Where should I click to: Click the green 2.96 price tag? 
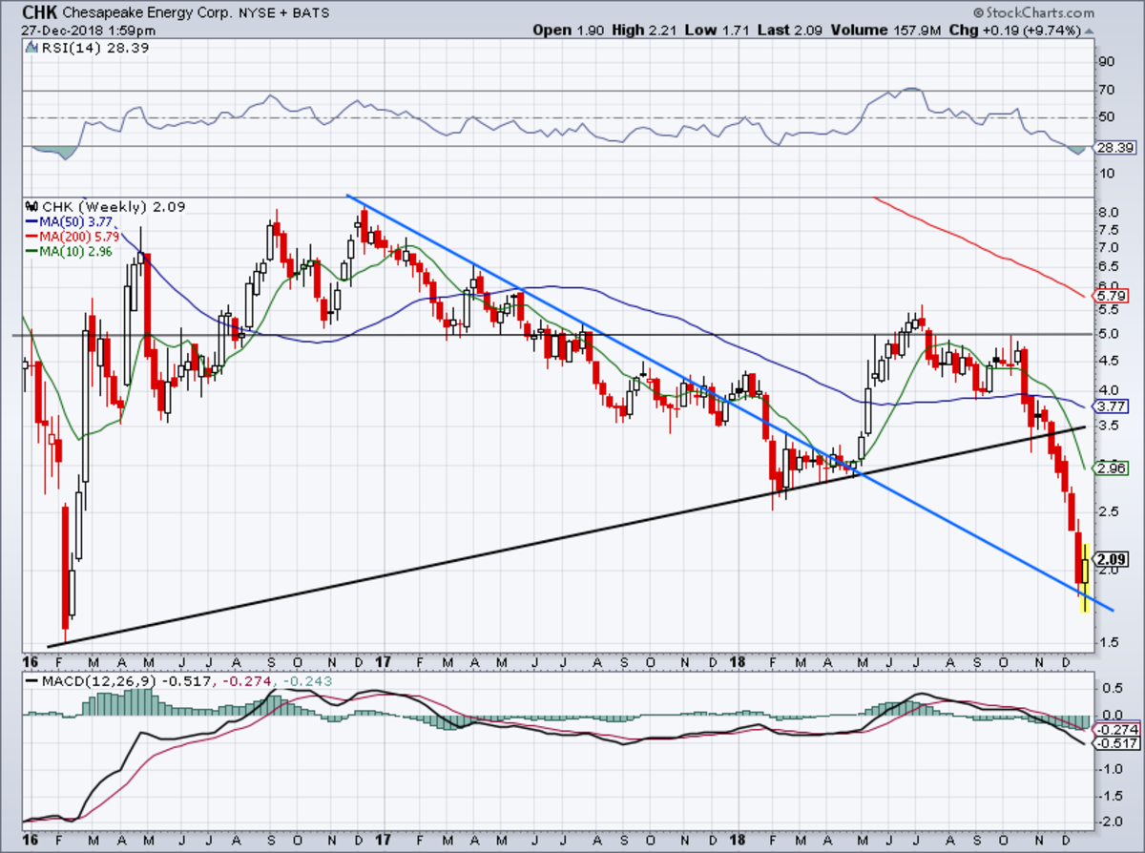point(1113,468)
